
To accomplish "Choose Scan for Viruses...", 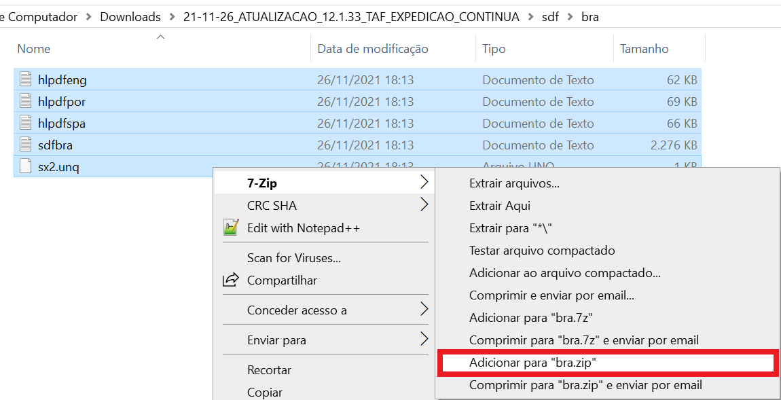I will [x=324, y=258].
